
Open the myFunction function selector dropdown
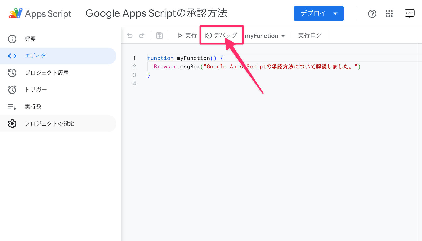click(x=265, y=36)
